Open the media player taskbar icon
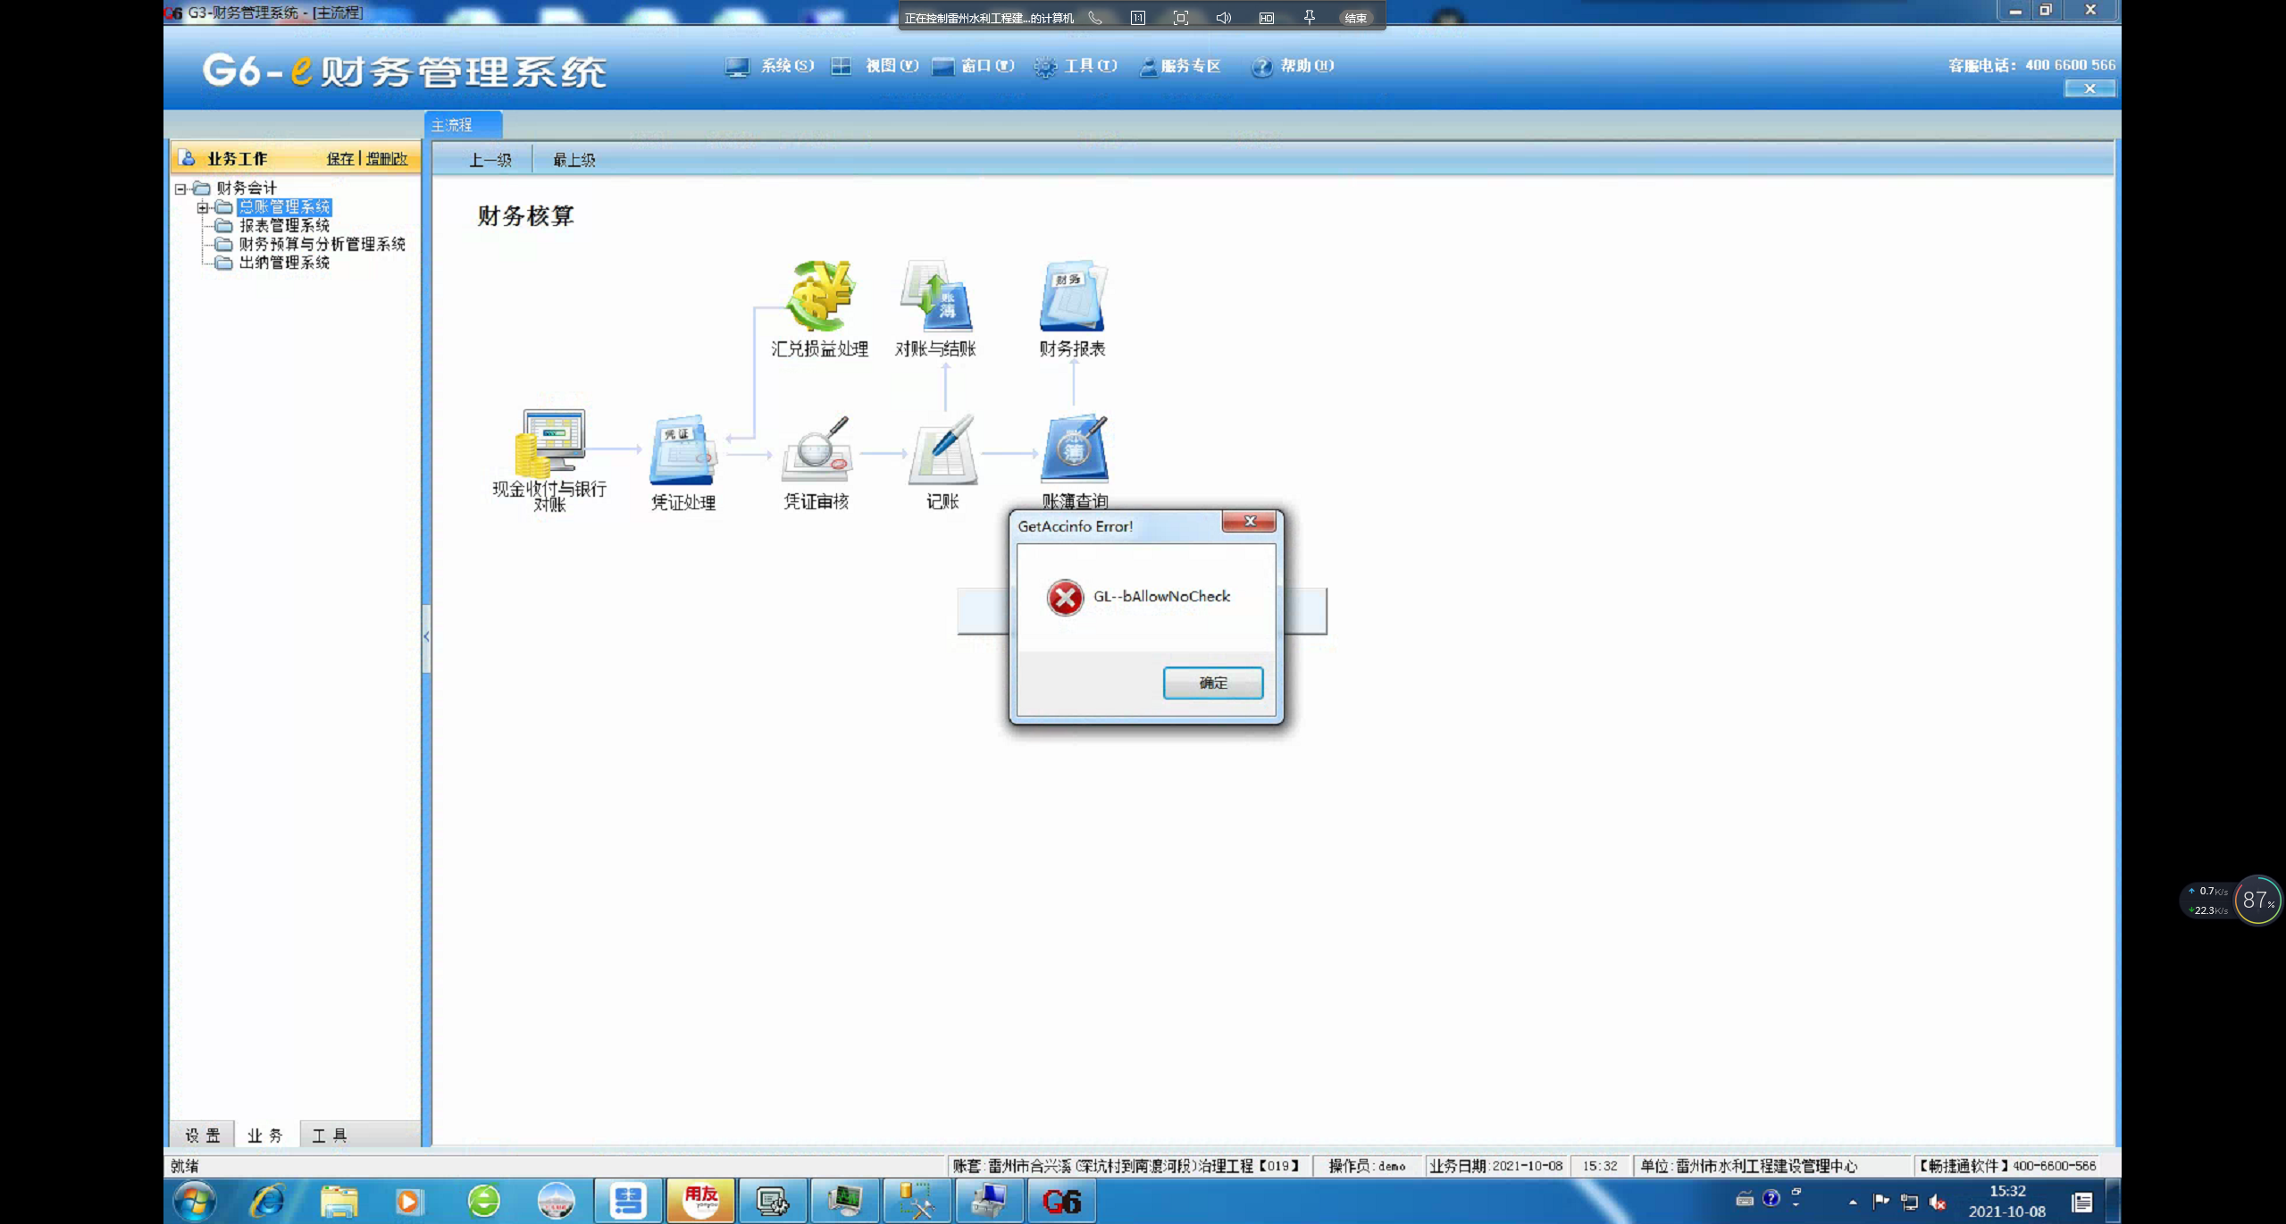Image resolution: width=2286 pixels, height=1224 pixels. [x=409, y=1201]
